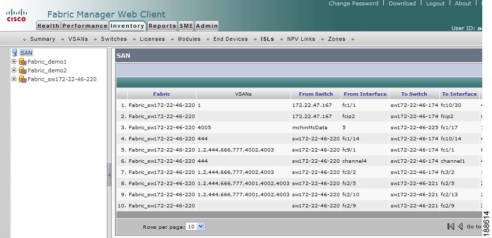Click fc10/14 To Interface in row 4
The height and width of the screenshot is (238, 492).
451,138
